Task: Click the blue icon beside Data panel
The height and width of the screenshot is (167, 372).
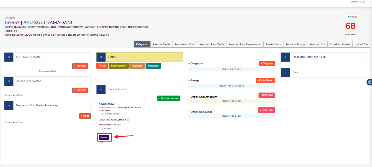Action: tap(285, 72)
